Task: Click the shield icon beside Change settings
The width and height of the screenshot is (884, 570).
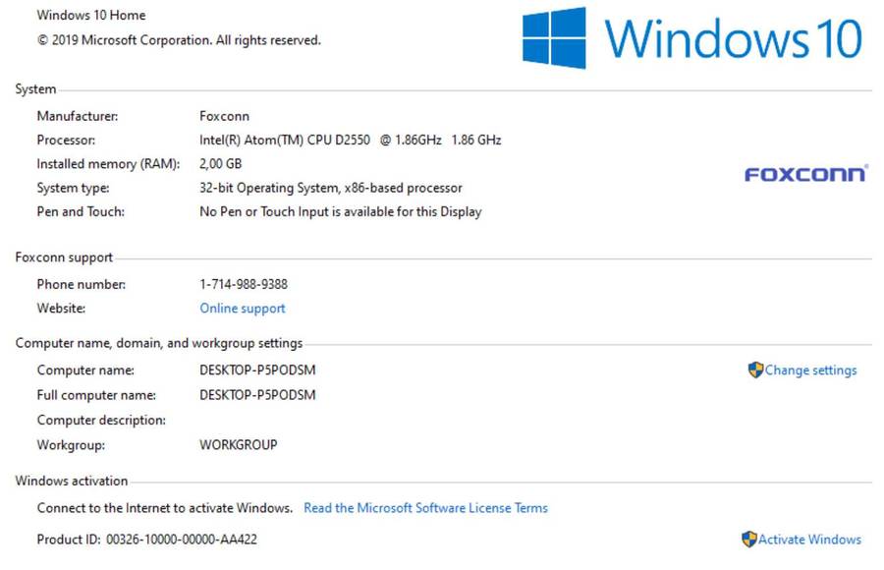Action: coord(755,370)
